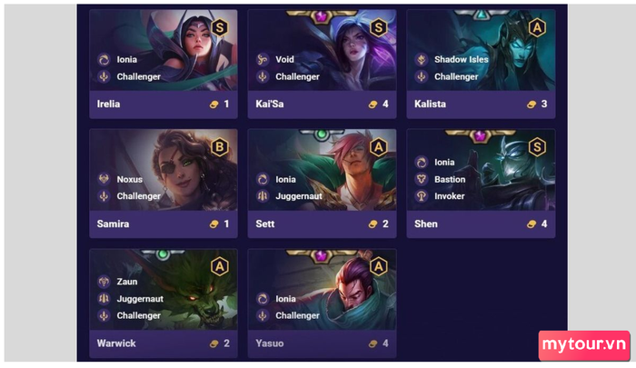636x368 pixels.
Task: Select the A tier badge on Yasuo's card
Action: (x=379, y=266)
